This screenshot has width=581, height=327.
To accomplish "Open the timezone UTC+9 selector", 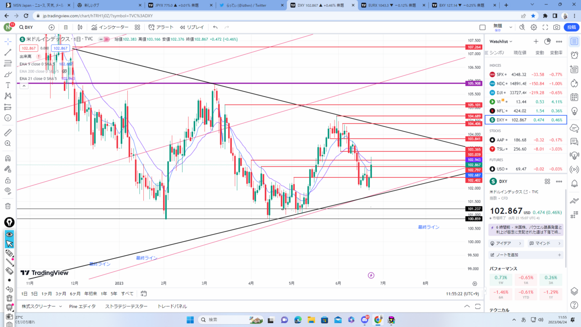I will 463,294.
